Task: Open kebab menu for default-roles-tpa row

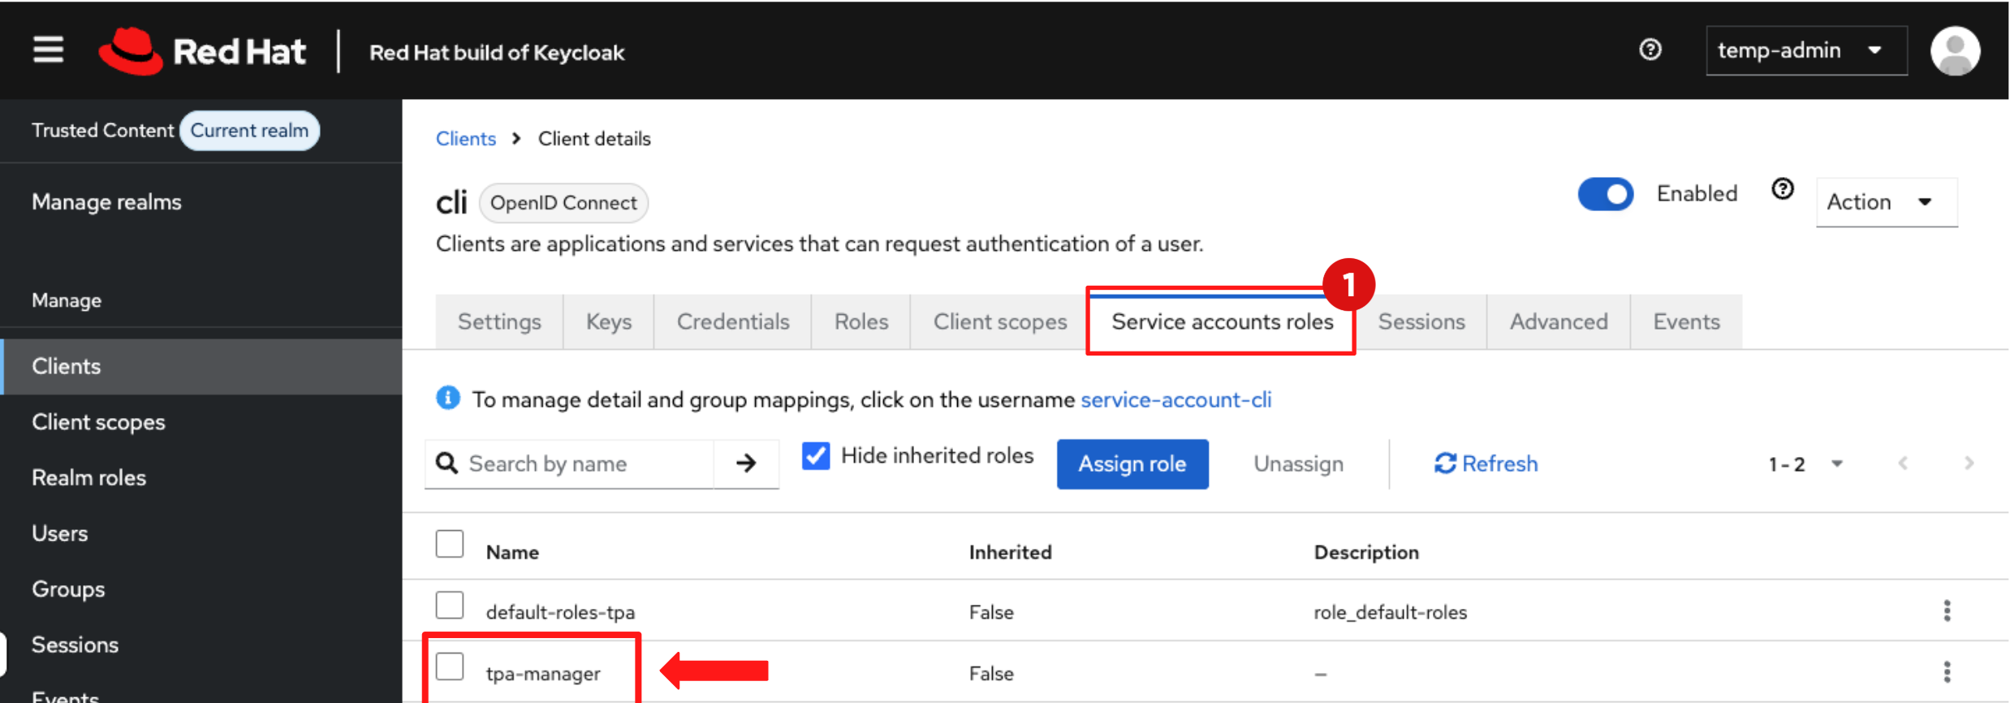Action: 1947,610
